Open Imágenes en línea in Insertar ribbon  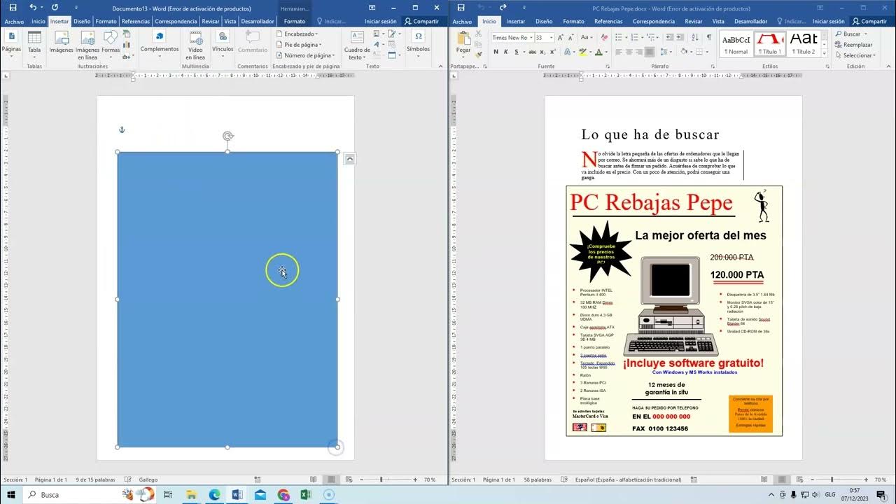point(87,45)
